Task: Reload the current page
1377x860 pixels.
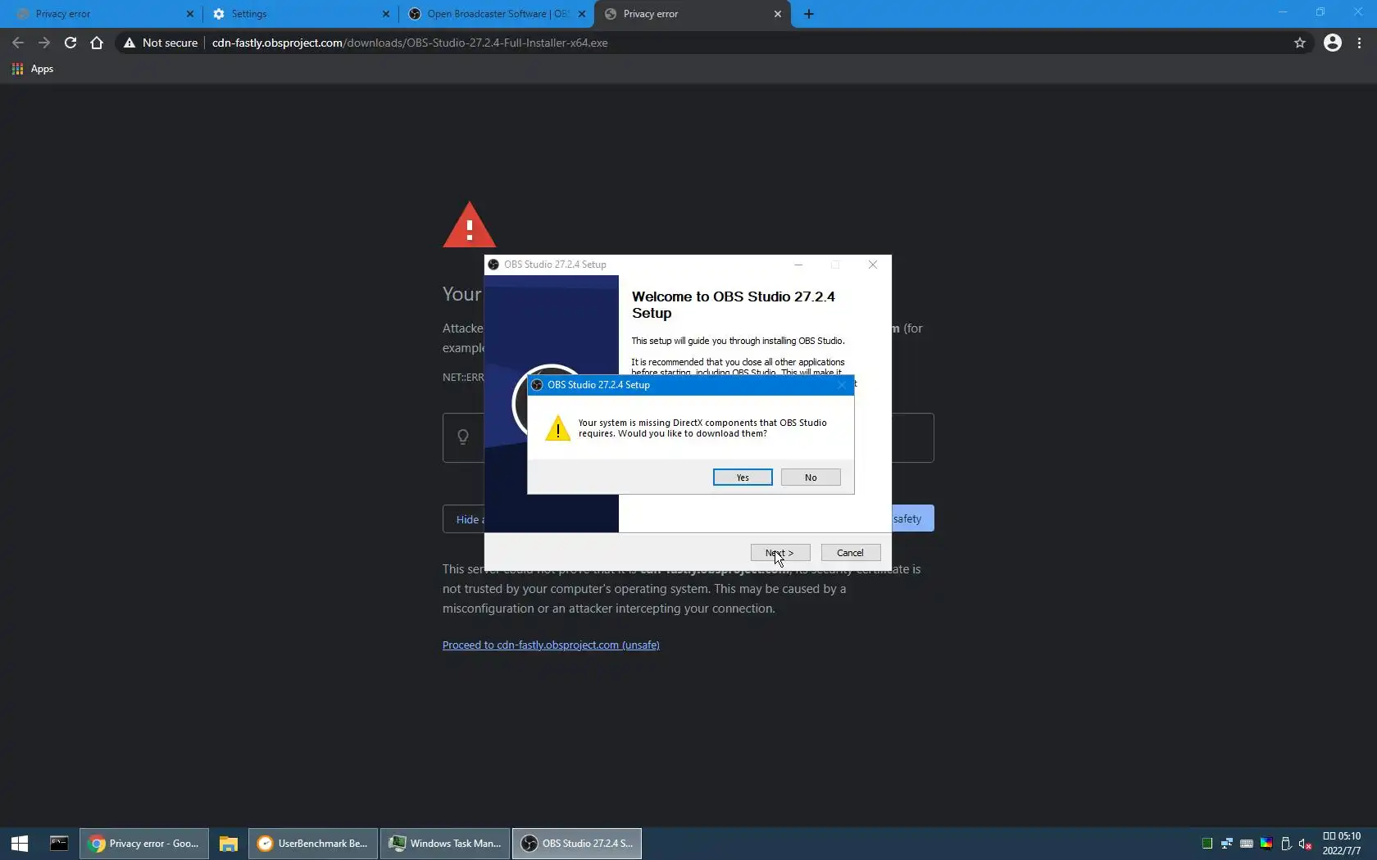Action: tap(70, 43)
